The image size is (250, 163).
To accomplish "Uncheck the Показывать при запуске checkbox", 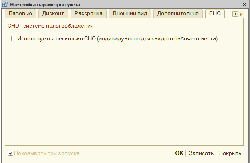I will coord(10,153).
